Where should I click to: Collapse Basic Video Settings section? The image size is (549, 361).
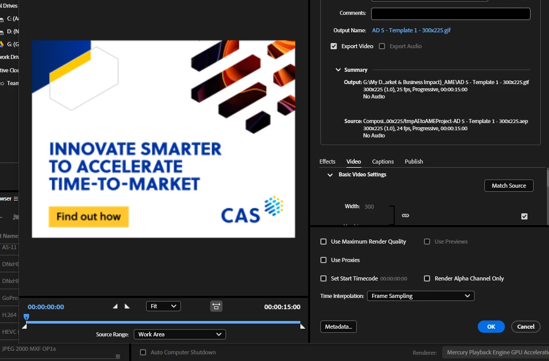330,175
